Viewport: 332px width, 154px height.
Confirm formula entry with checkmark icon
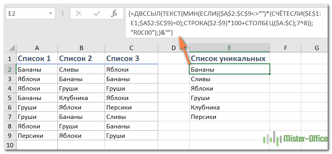[97, 14]
